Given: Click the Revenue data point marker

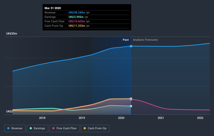Looking at the screenshot, I should (x=131, y=46).
